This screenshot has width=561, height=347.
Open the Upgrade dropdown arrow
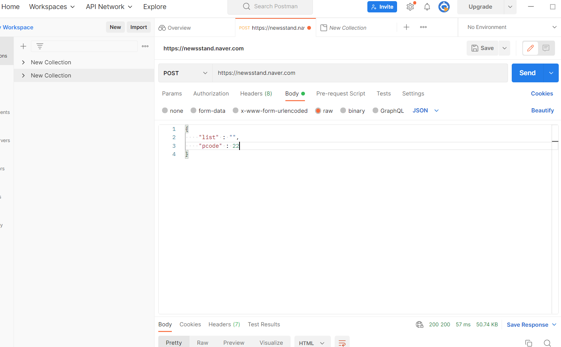tap(510, 7)
